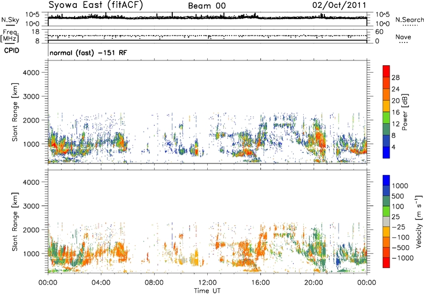
Task: Click inside the velocity range-time plot
Action: coord(207,221)
